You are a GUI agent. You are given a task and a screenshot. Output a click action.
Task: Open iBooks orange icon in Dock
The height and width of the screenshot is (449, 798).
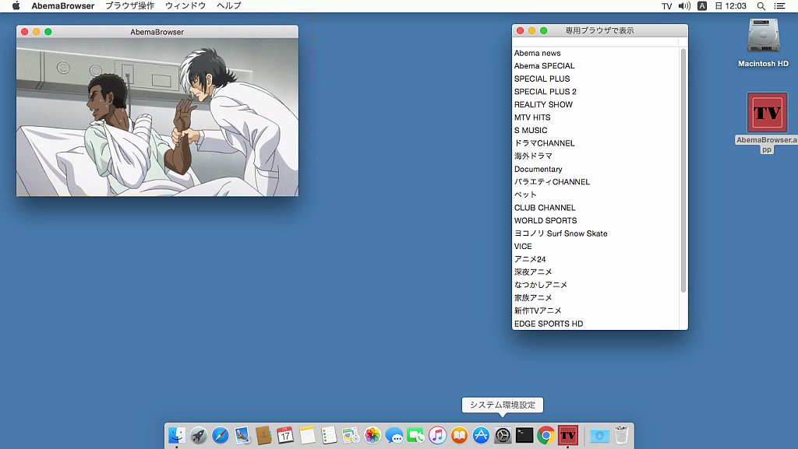point(459,435)
